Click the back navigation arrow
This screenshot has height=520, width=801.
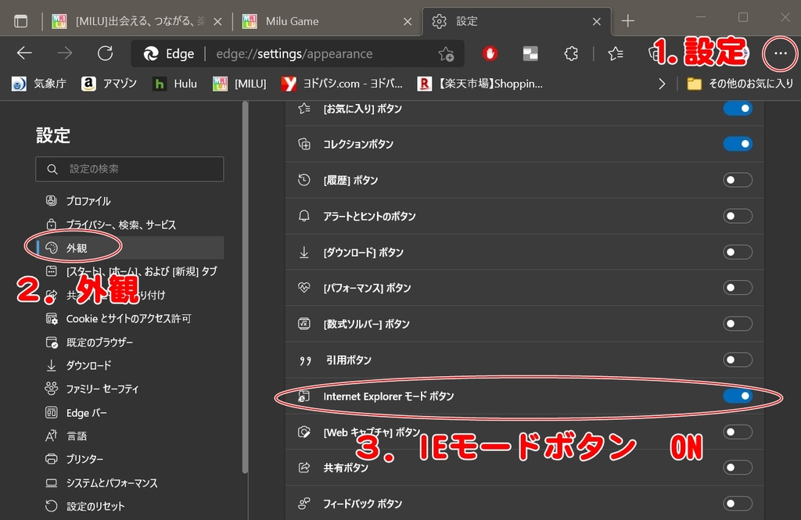pyautogui.click(x=24, y=53)
